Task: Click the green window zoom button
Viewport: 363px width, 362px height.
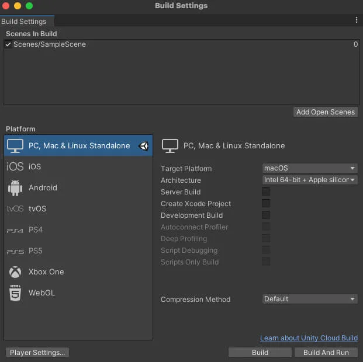Action: (x=29, y=6)
